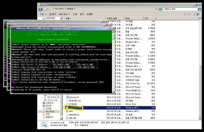Viewport: 204px width, 132px height.
Task: Click the search magnifier icon
Action: click(199, 9)
